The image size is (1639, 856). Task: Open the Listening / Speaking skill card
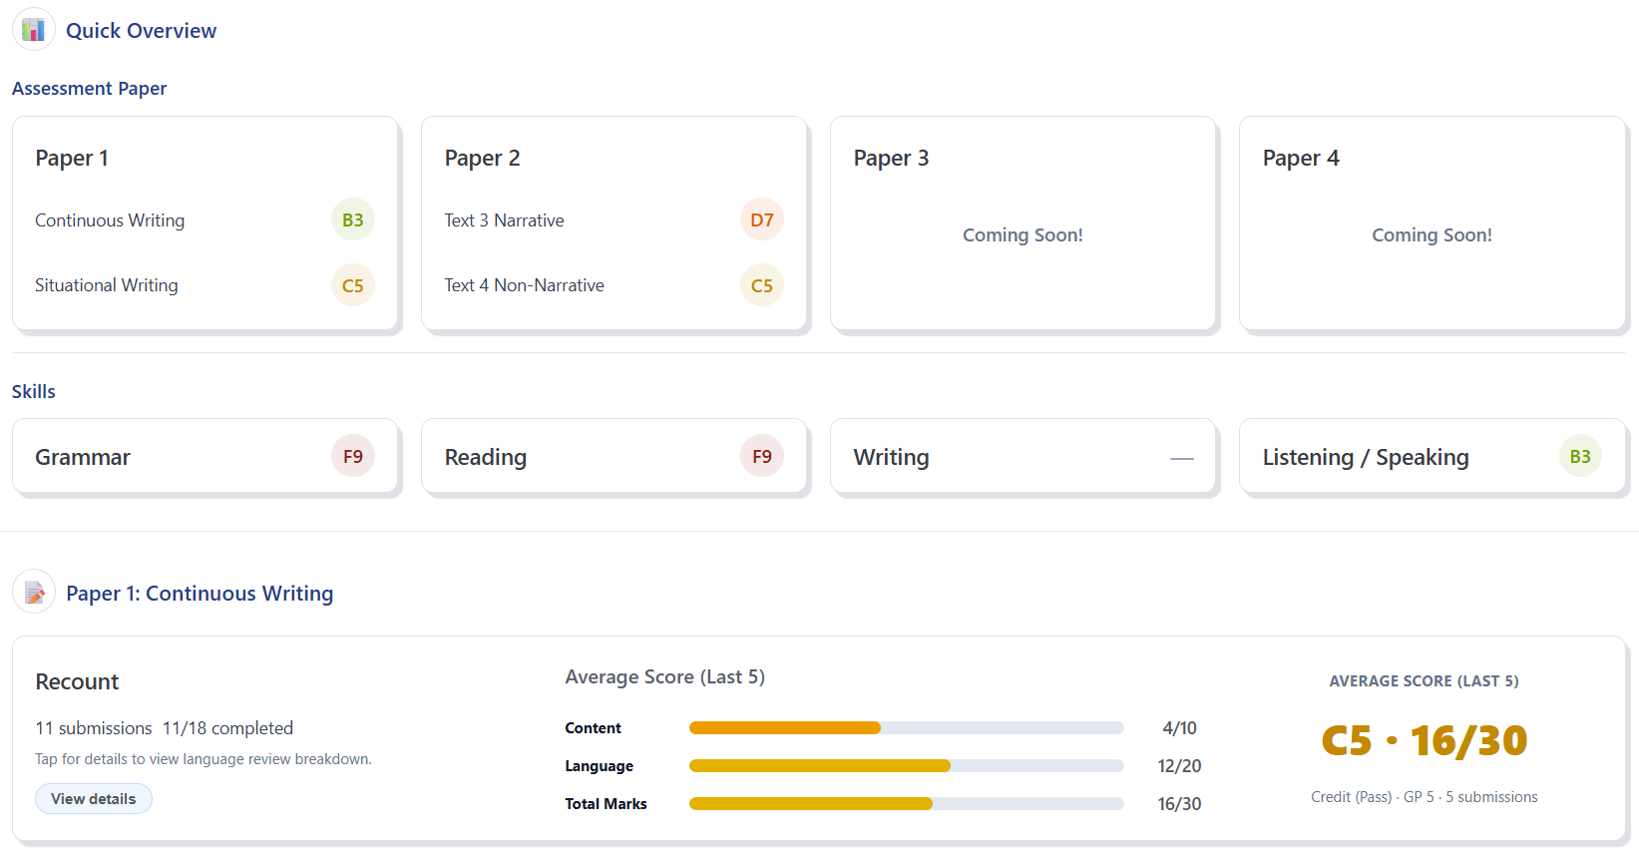[x=1433, y=456]
